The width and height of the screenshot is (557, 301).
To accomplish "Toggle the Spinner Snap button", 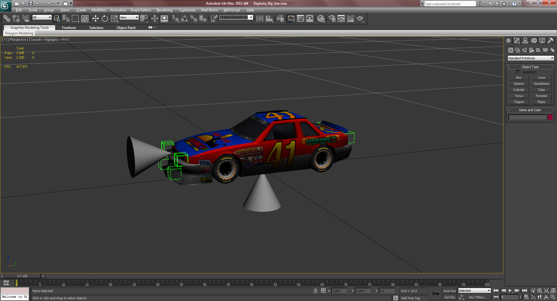I will (203, 19).
